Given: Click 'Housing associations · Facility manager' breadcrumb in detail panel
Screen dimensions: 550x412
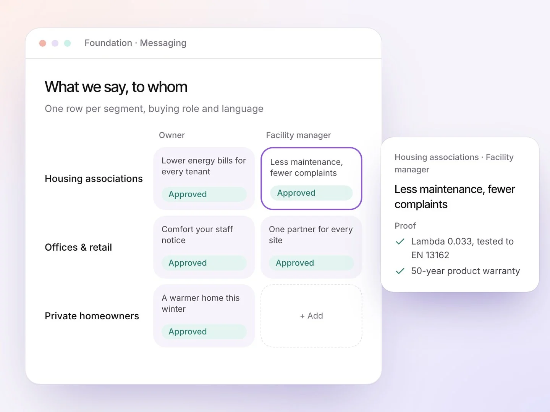Looking at the screenshot, I should (x=454, y=163).
